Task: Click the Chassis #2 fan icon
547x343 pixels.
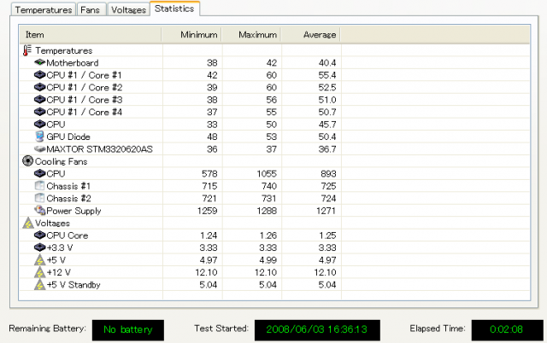Action: [x=40, y=198]
